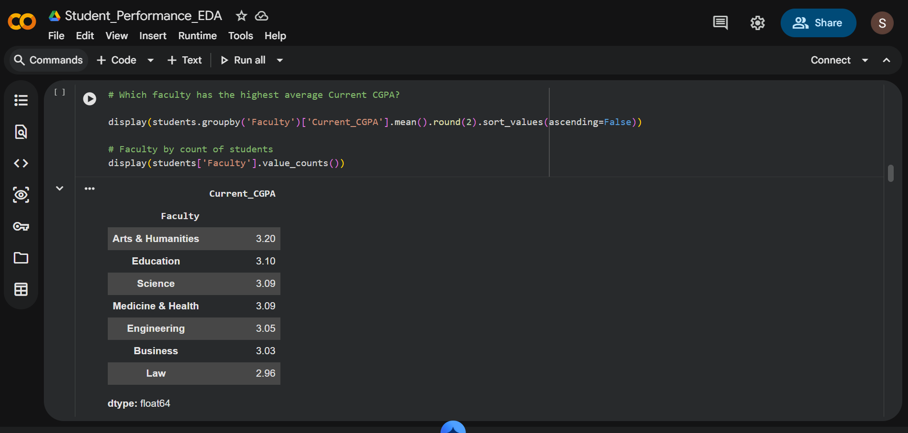Click the 'Faculty by count of students' comment
Image resolution: width=908 pixels, height=433 pixels.
[191, 149]
